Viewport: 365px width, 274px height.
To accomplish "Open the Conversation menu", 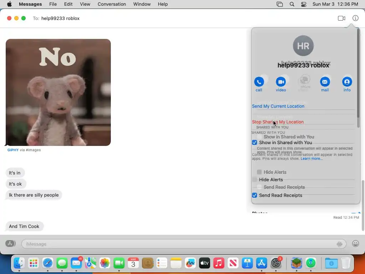I will (x=112, y=4).
